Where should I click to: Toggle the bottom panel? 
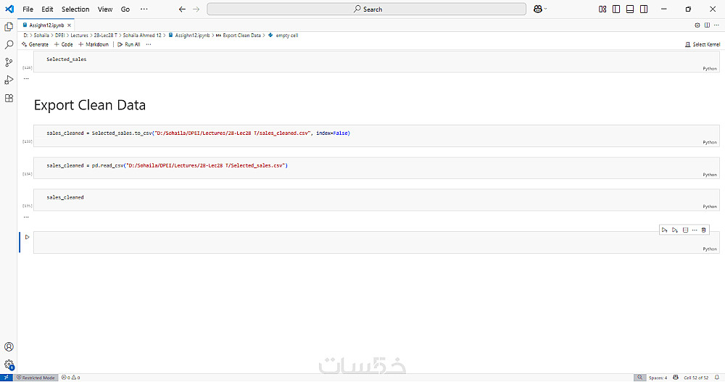[630, 9]
